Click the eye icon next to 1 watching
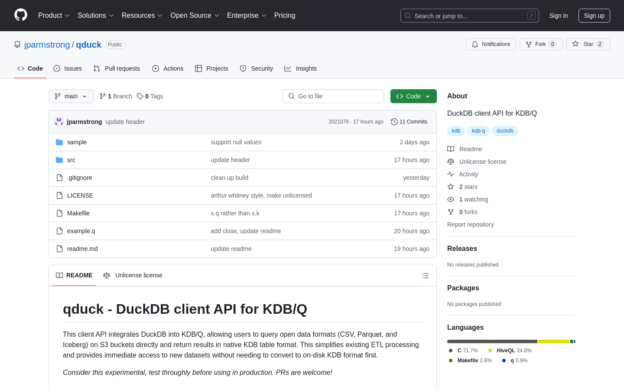This screenshot has height=390, width=624. (x=451, y=199)
